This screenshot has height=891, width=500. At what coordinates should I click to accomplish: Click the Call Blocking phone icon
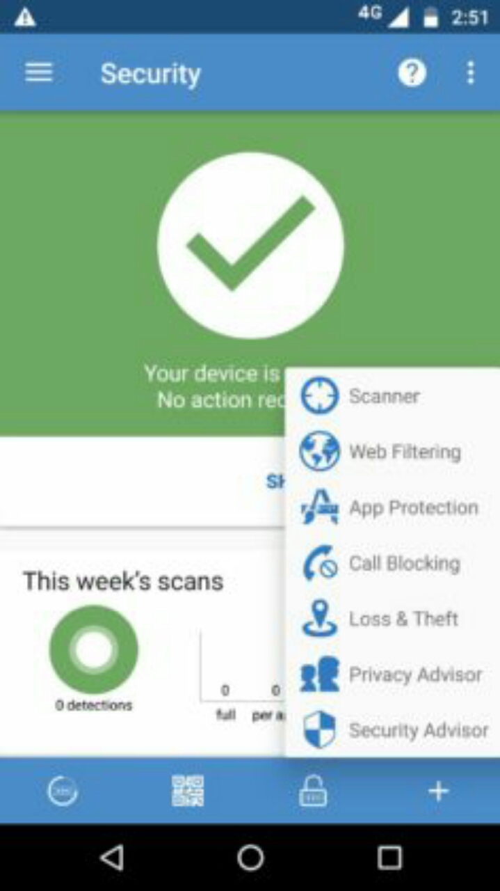[x=319, y=562]
